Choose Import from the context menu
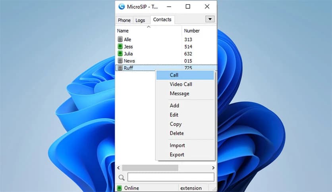This screenshot has height=192, width=332. tap(185, 146)
